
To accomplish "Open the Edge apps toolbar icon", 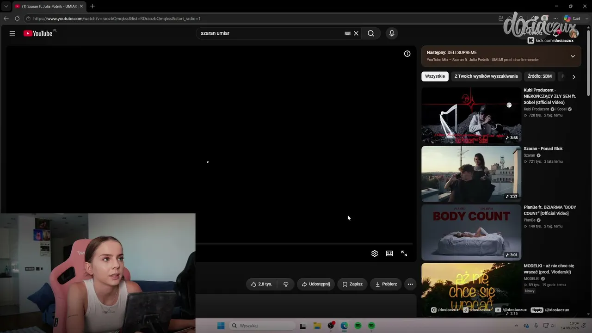I will (501, 18).
